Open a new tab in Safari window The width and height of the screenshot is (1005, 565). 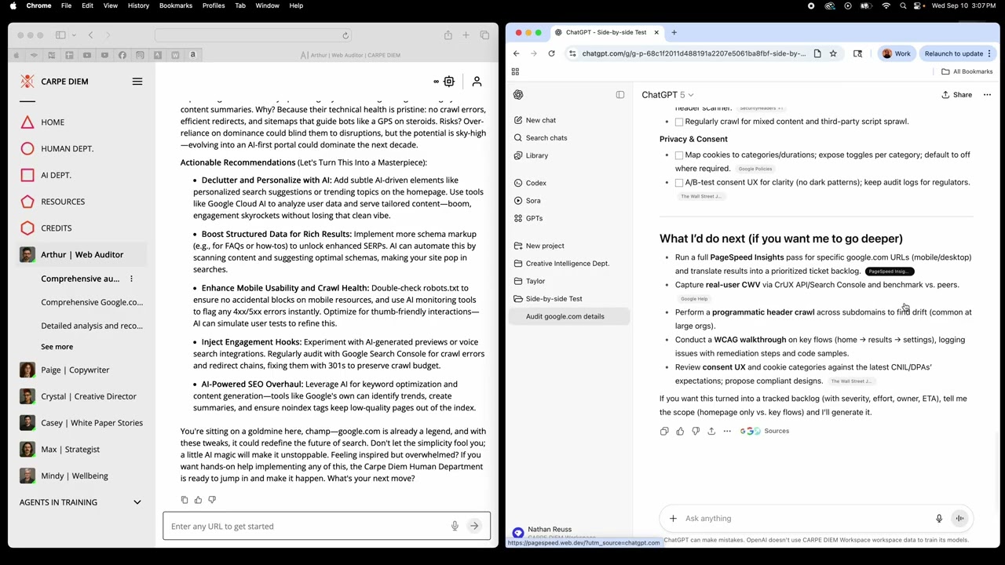pos(466,35)
